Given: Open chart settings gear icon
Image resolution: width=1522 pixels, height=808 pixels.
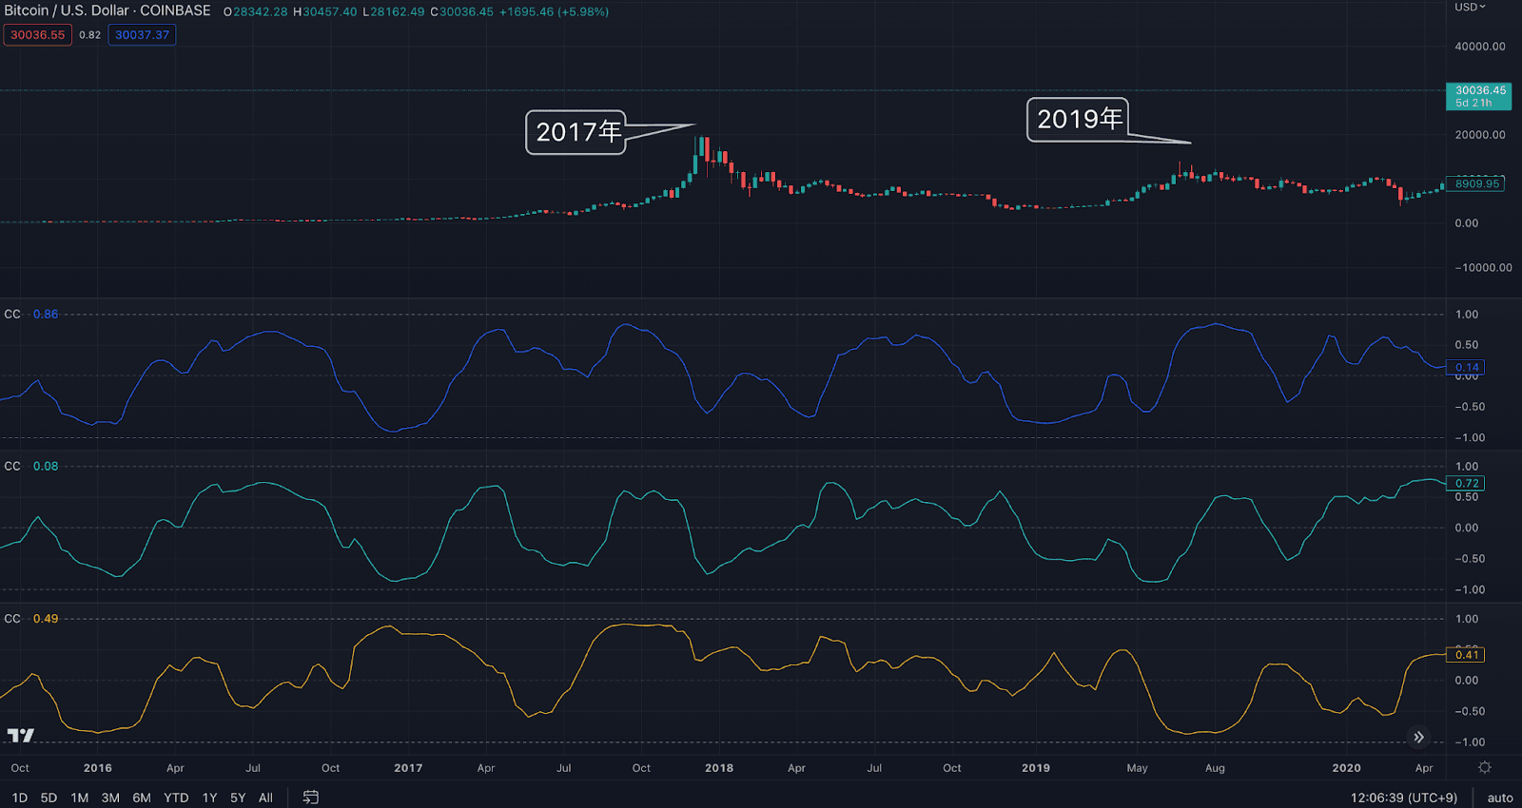Looking at the screenshot, I should (x=1485, y=767).
